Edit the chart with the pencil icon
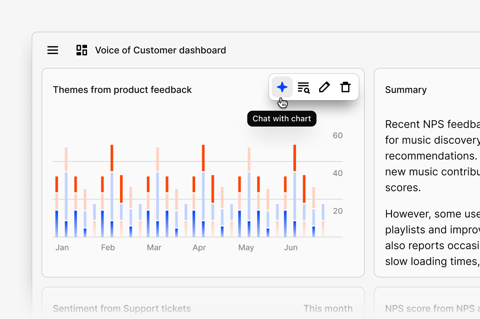This screenshot has height=319, width=480. tap(324, 87)
